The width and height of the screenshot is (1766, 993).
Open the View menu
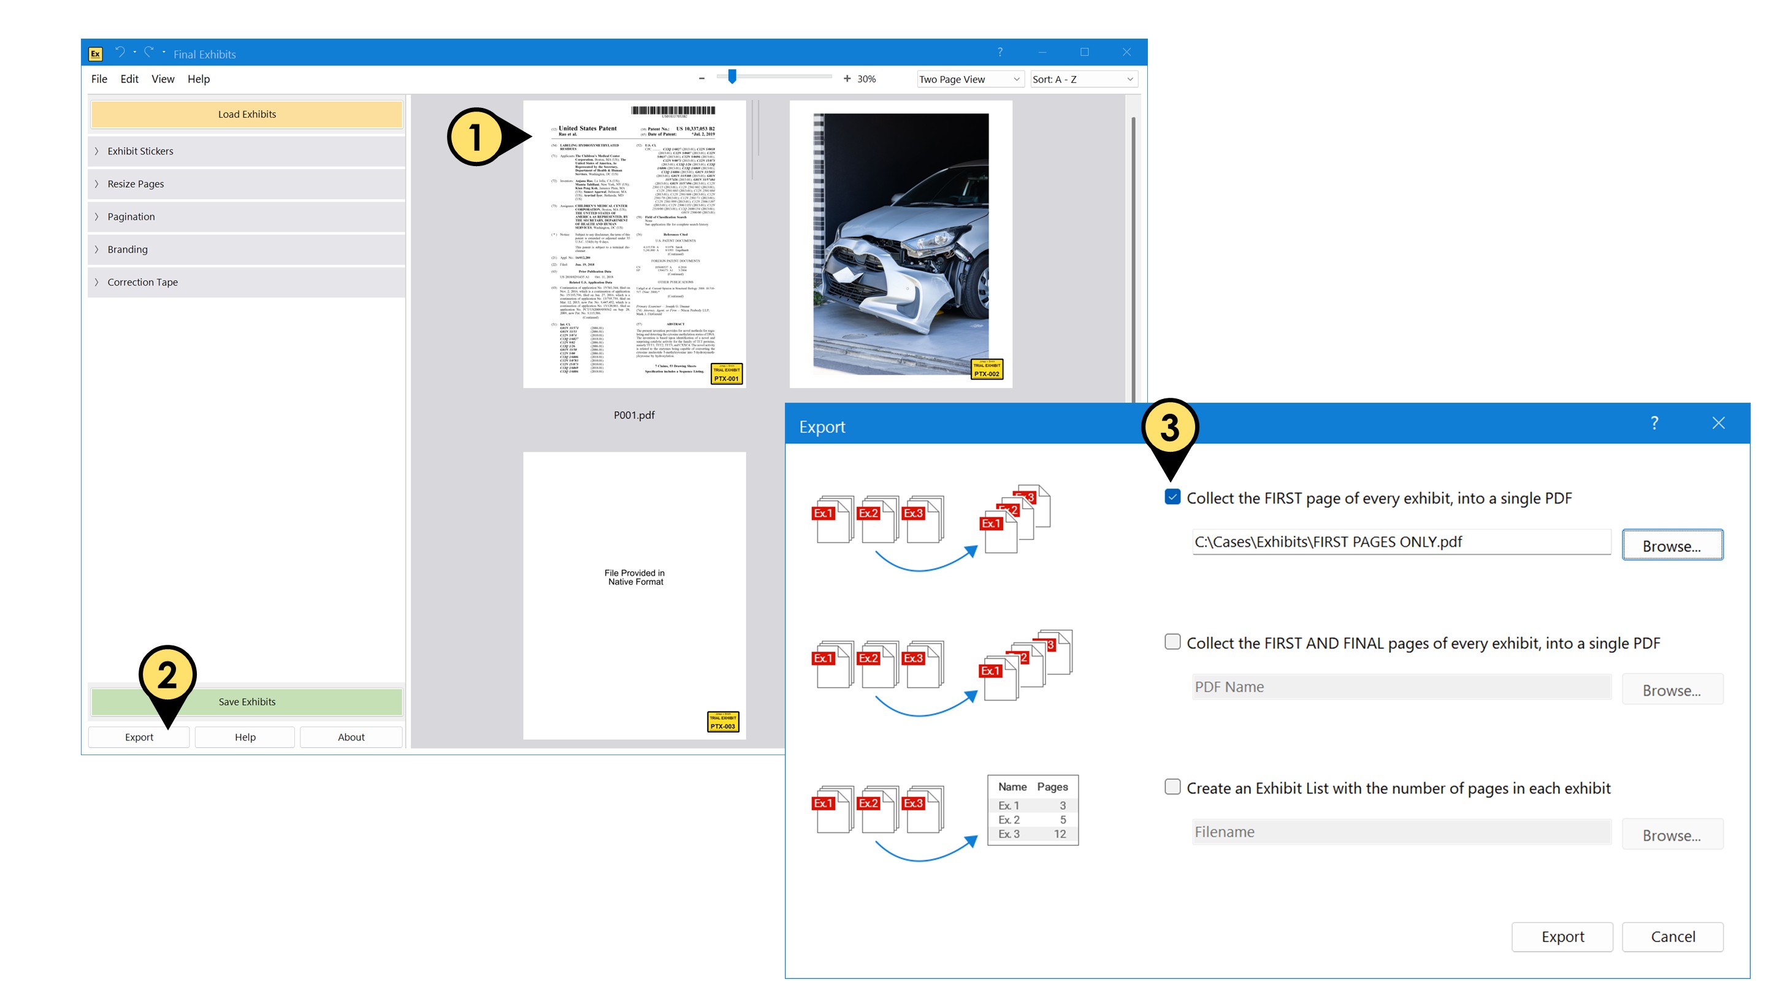pos(162,79)
